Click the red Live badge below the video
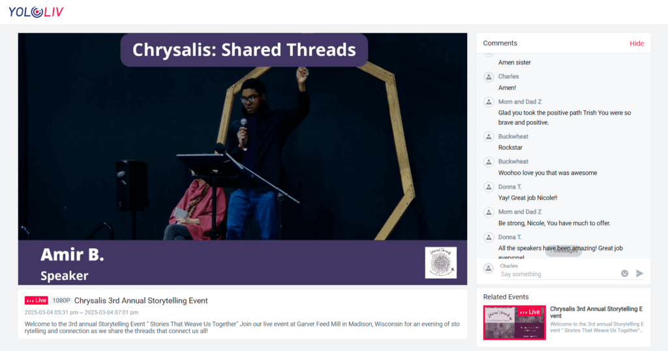The height and width of the screenshot is (351, 668). [x=37, y=300]
